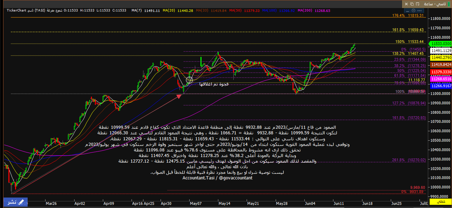Viewport: 452px width, 208px height.
Task: Click the blue 11266.9167 MA price tag
Action: (441, 86)
